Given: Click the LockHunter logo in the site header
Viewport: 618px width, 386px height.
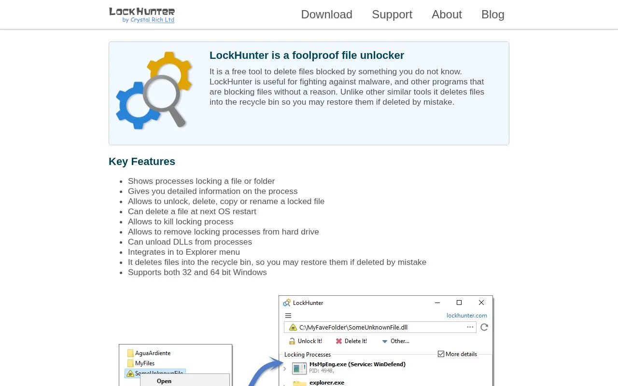Looking at the screenshot, I should coord(142,15).
